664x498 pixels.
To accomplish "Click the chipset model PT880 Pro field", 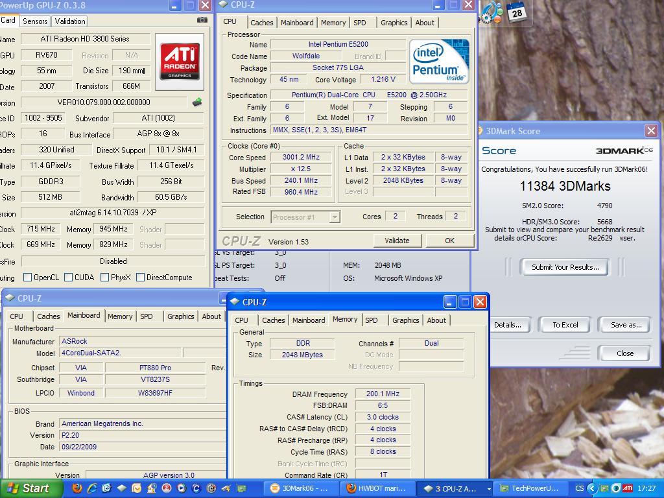I will pos(155,368).
